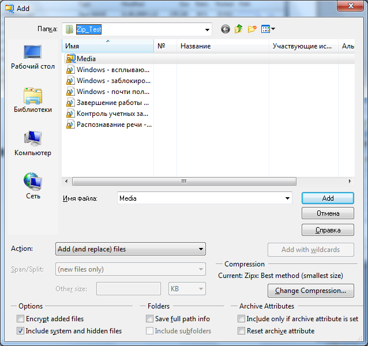Screen dimensions: 368x346
Task: Create a new folder
Action: (252, 29)
